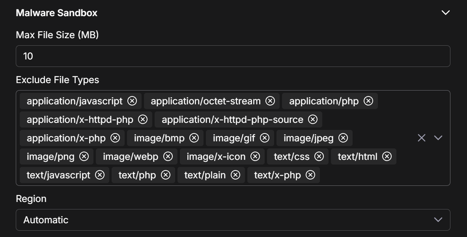Open the Exclude File Types dropdown
This screenshot has width=467, height=237.
pos(438,138)
